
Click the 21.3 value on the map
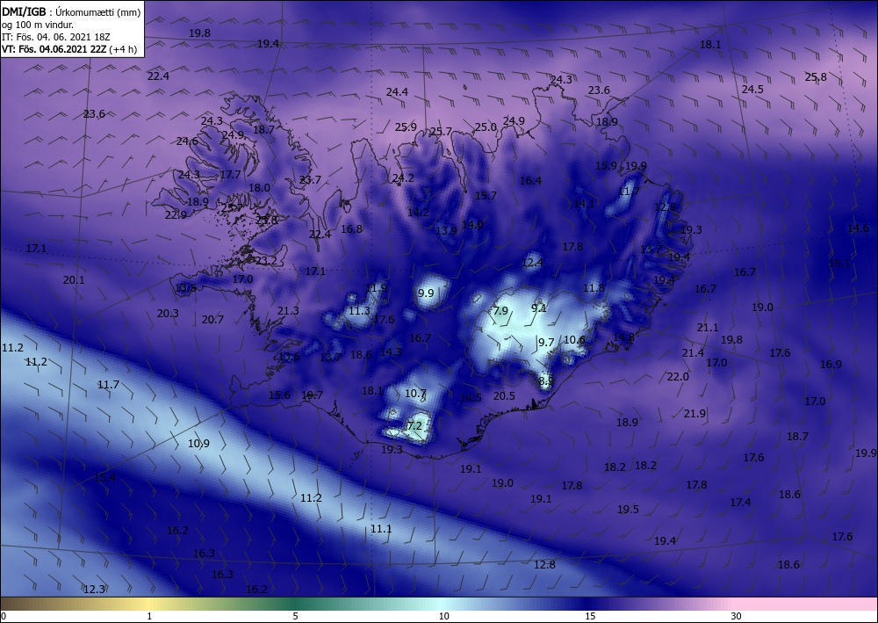(x=288, y=310)
